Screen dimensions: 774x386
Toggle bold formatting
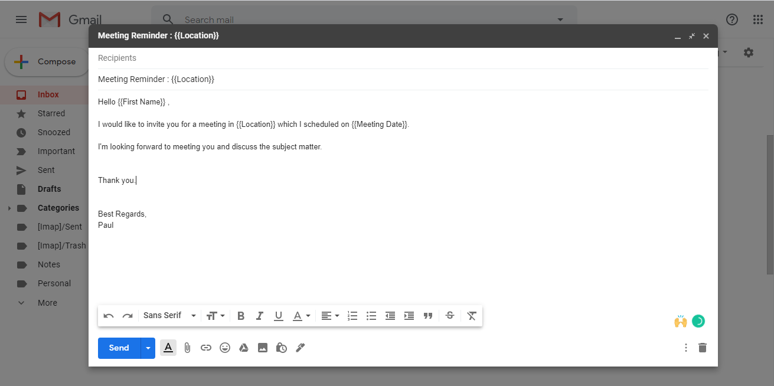tap(241, 316)
